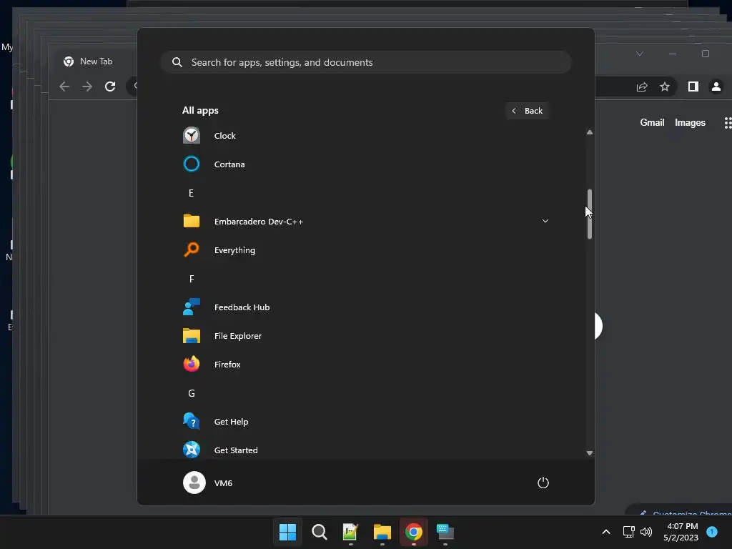Viewport: 732px width, 549px height.
Task: Bookmark this tab with the star icon
Action: (665, 86)
